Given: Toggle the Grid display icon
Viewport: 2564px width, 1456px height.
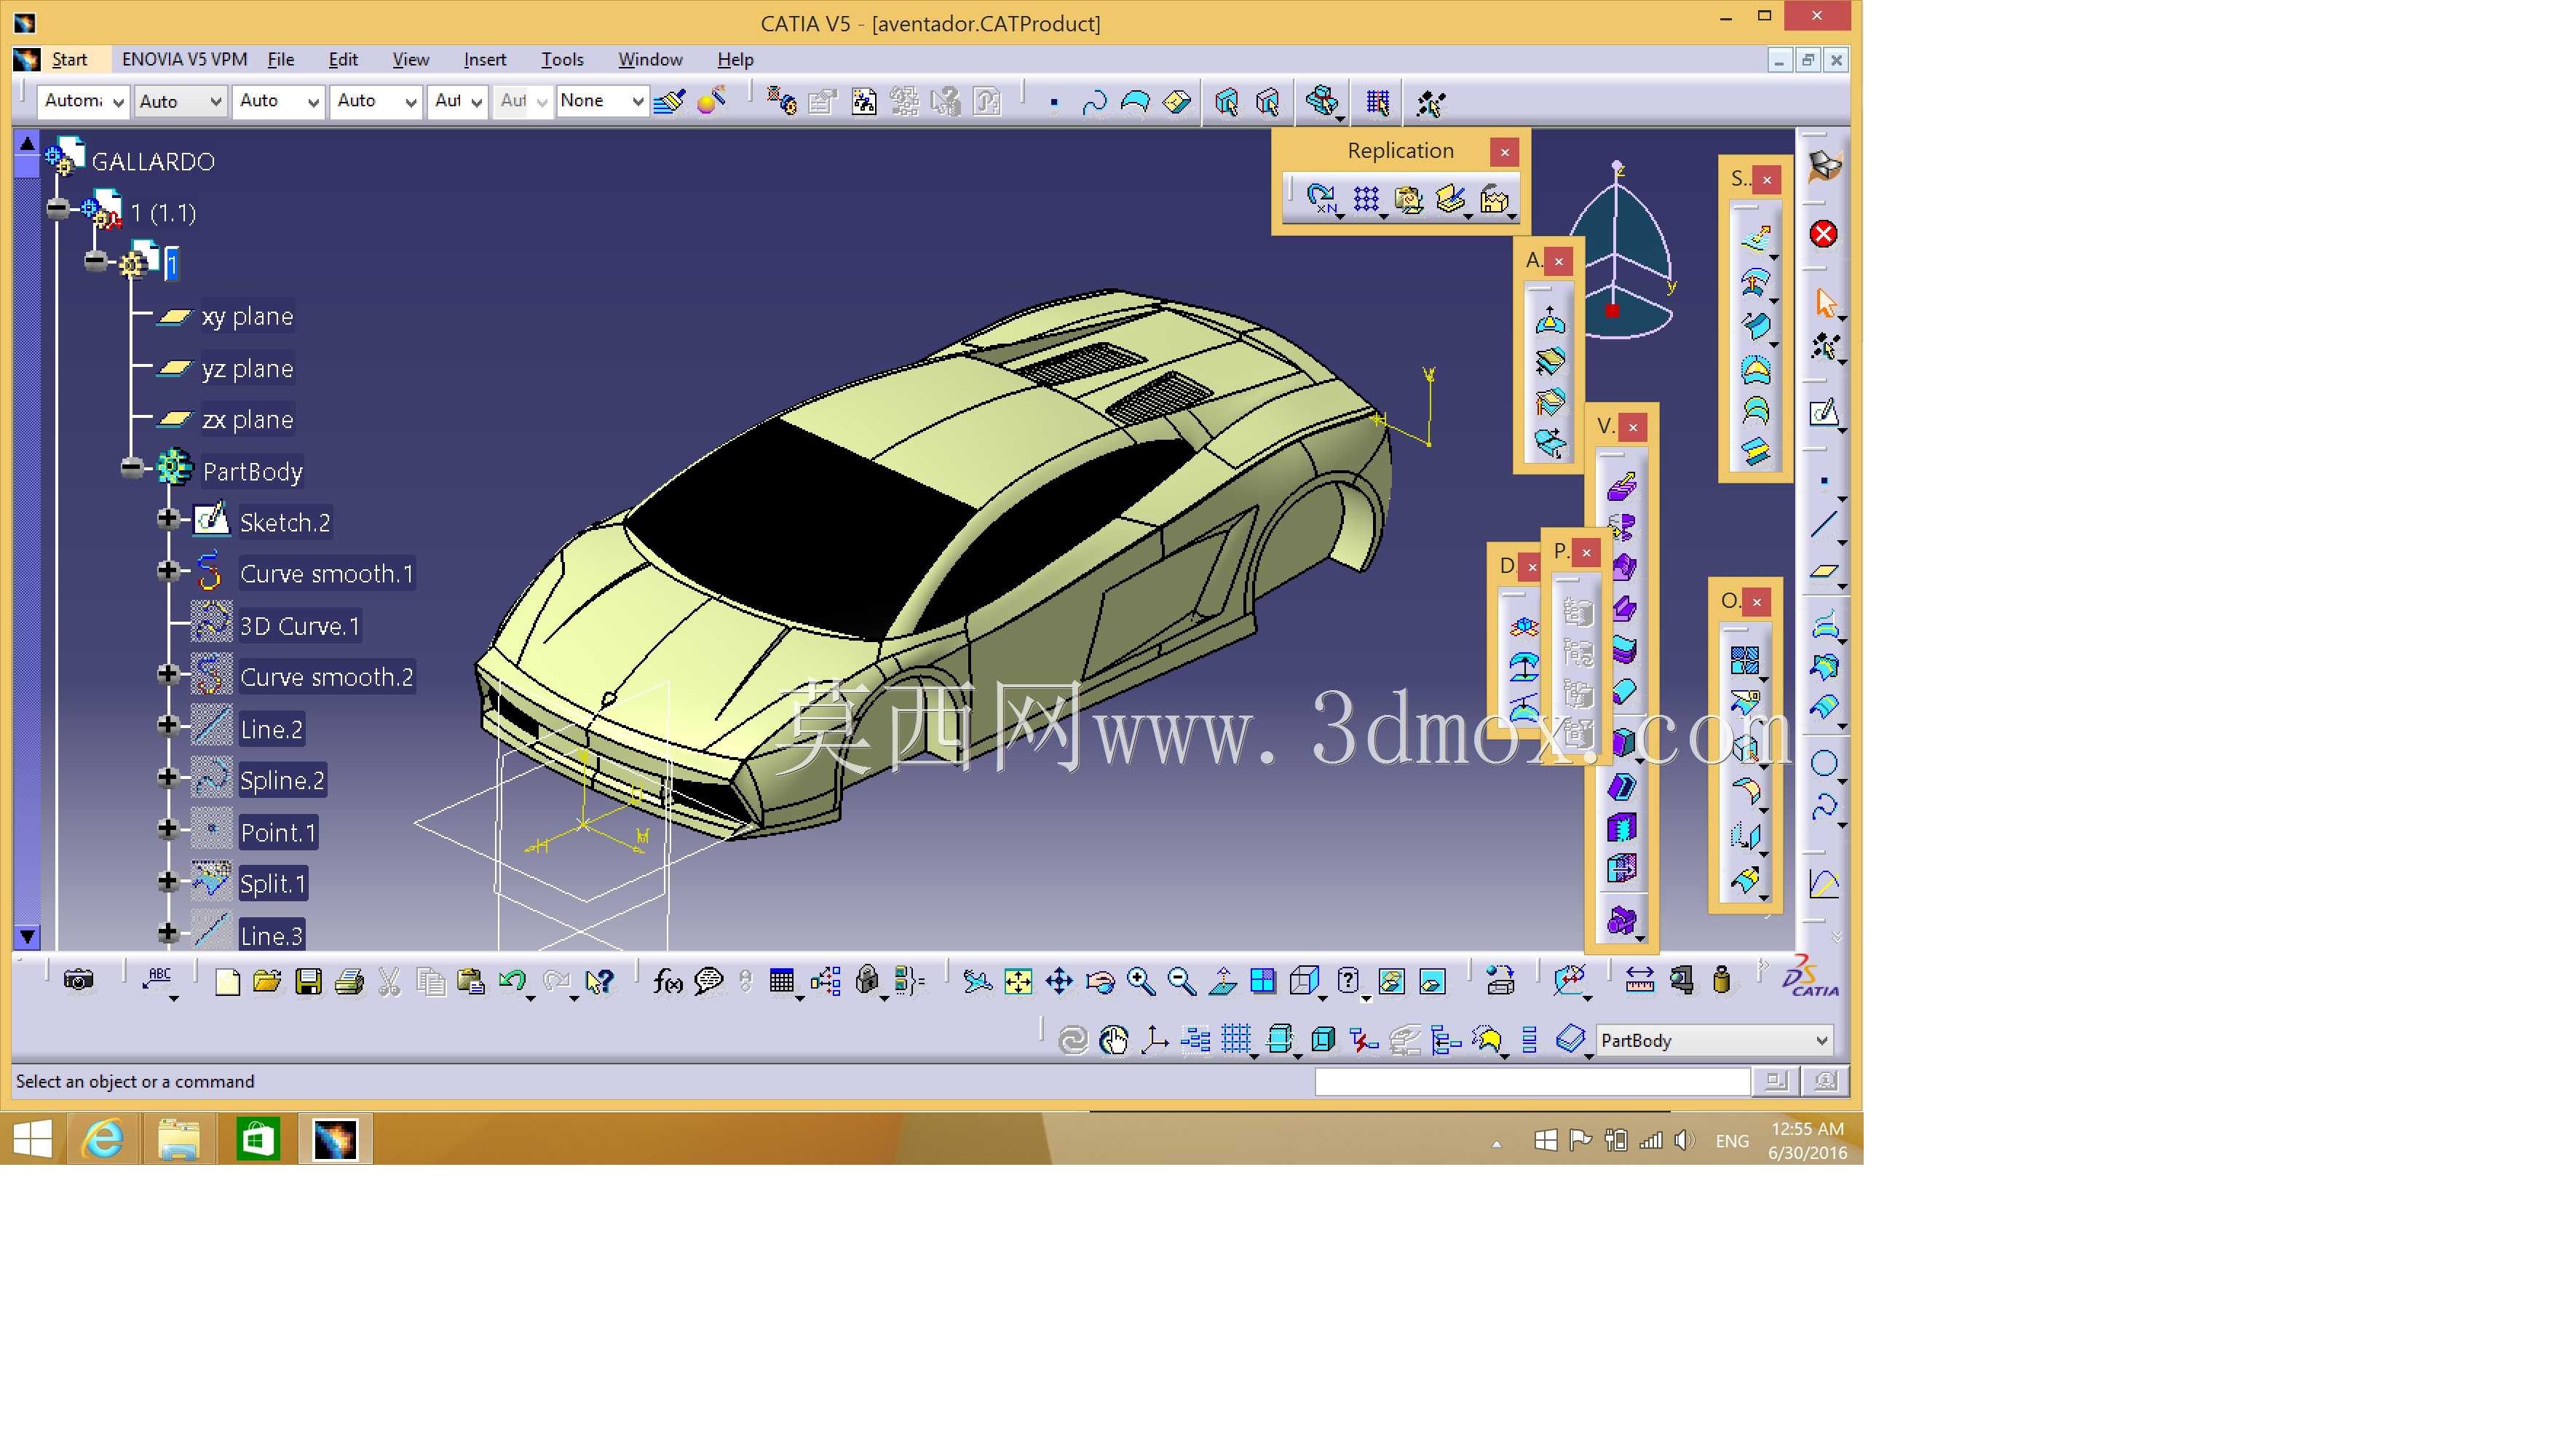Looking at the screenshot, I should tap(1236, 1040).
